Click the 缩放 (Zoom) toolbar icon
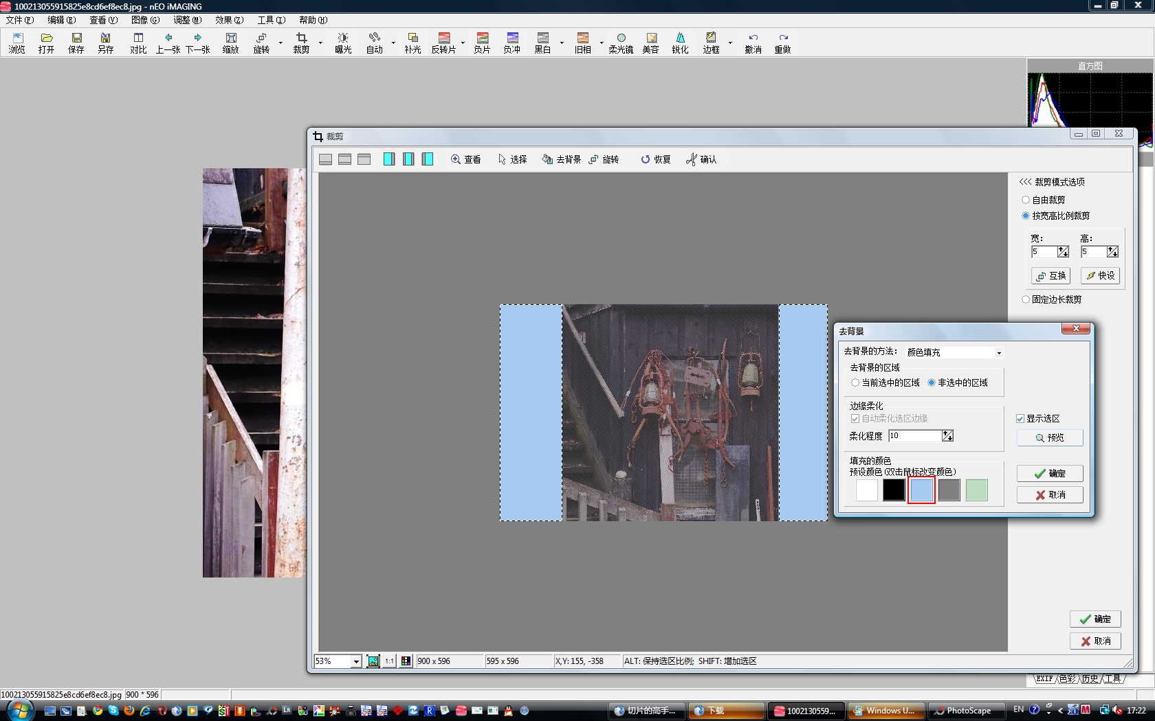This screenshot has width=1155, height=721. pos(231,43)
